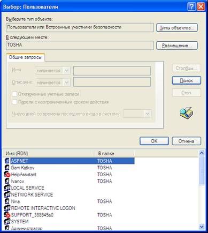208x233 pixels.
Task: Select the HelpAssistant row name
Action: click(24, 175)
